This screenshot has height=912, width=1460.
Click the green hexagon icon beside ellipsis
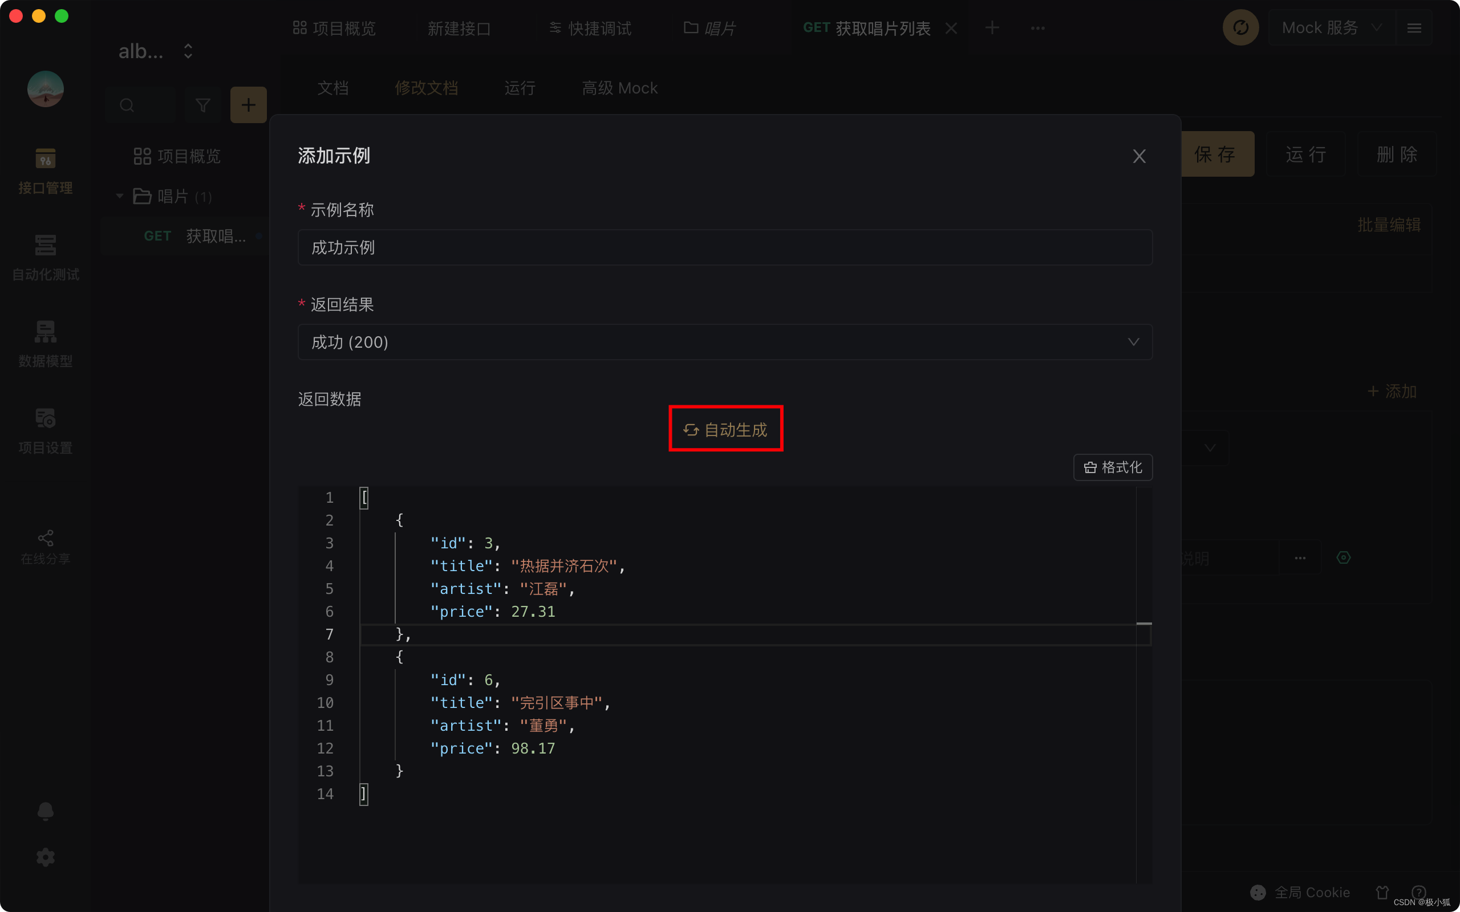click(1344, 557)
